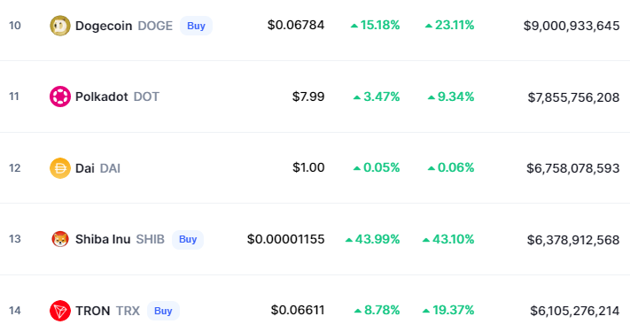Click rank number 12 for Dai

(x=15, y=168)
